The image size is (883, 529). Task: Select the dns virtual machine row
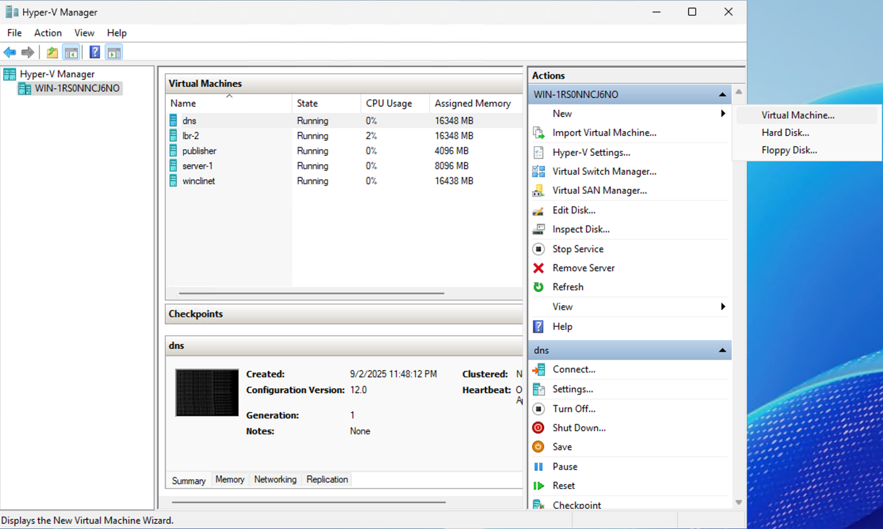[x=344, y=121]
